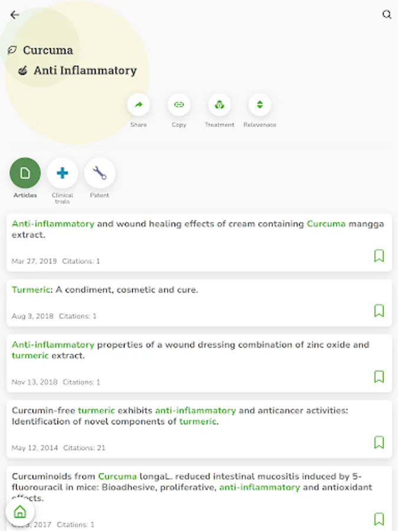This screenshot has width=398, height=531.
Task: Switch to the Clinical trials tab
Action: pyautogui.click(x=63, y=173)
